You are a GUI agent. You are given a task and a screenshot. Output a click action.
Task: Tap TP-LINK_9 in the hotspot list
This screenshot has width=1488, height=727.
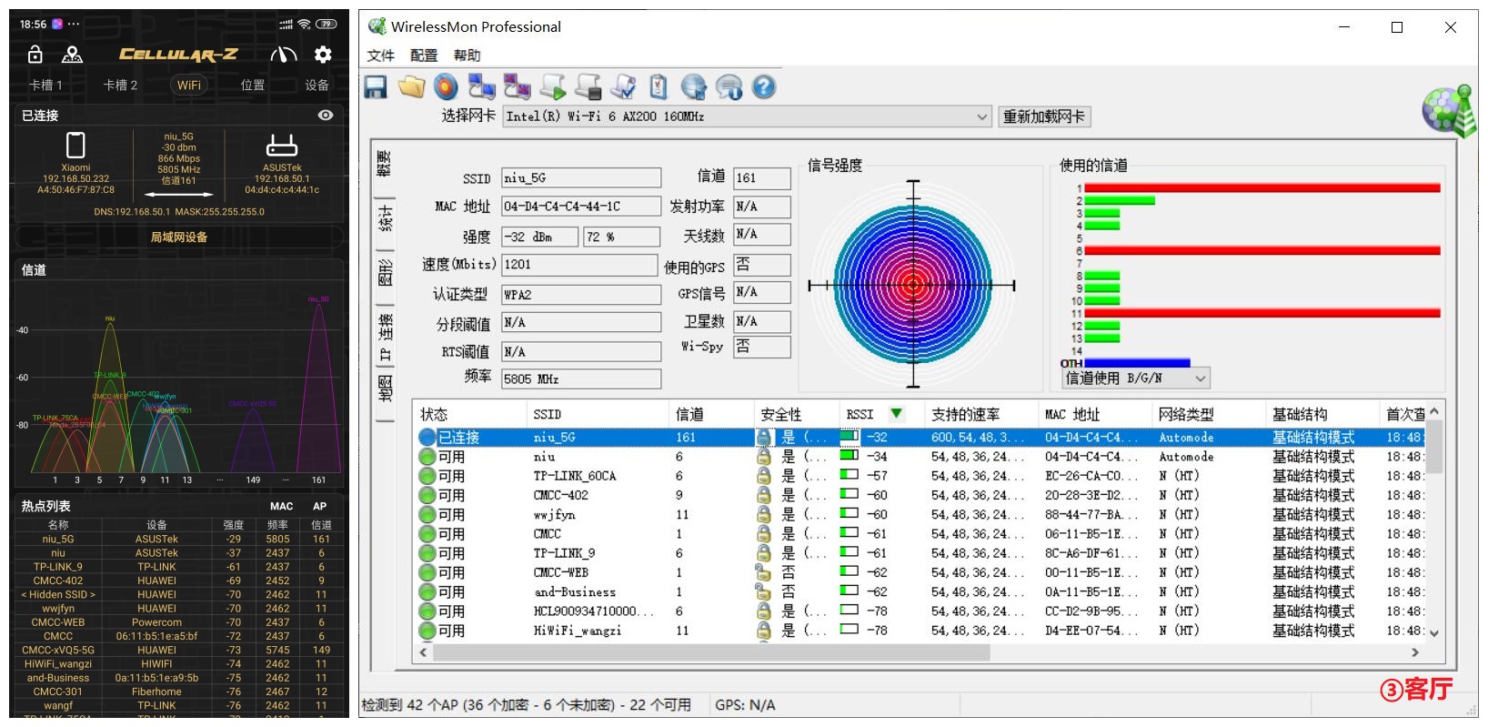coord(58,567)
